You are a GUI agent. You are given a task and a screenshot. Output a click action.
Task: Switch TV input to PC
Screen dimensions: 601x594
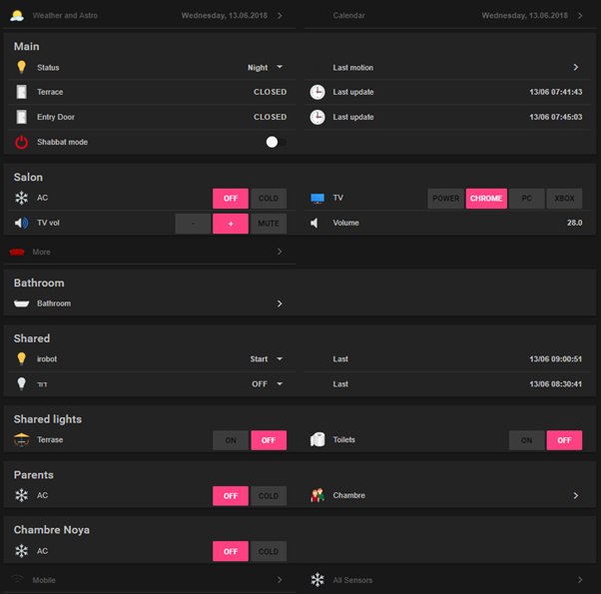tap(527, 198)
